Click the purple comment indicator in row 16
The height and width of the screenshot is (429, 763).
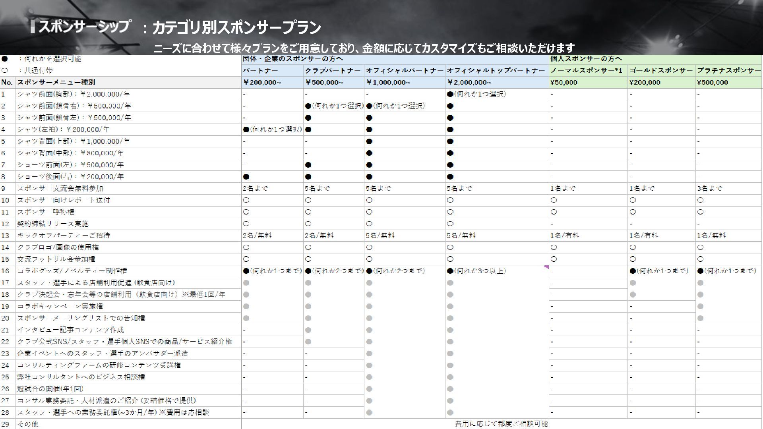(x=546, y=267)
